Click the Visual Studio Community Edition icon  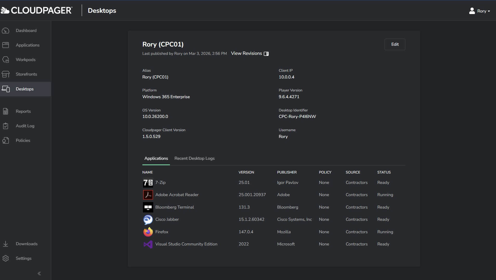pos(148,244)
